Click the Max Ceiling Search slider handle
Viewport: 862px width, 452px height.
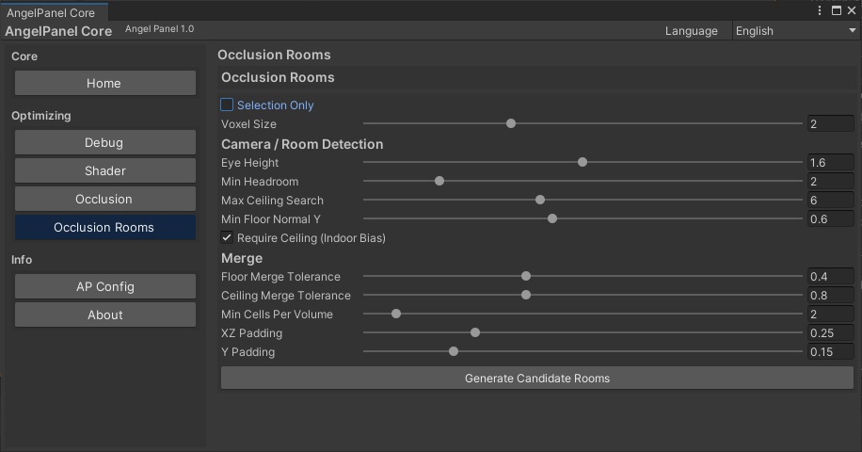pos(540,200)
